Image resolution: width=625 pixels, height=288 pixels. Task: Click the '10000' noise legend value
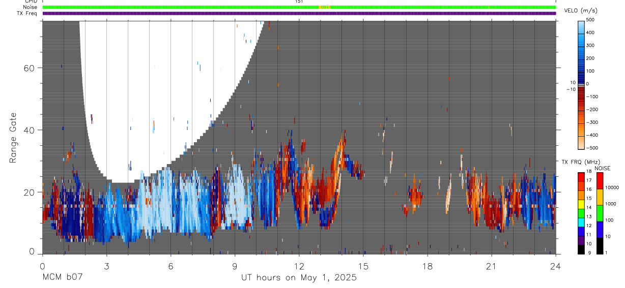[611, 187]
